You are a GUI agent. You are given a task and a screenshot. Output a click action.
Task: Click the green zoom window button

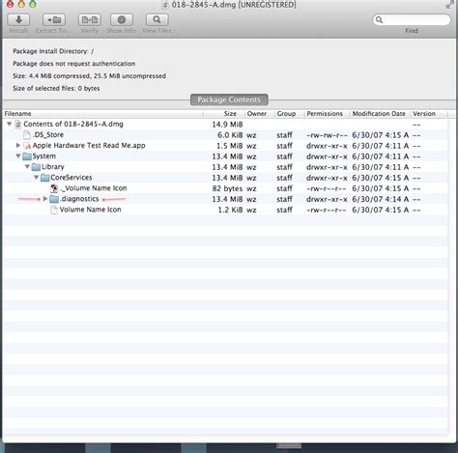(x=33, y=4)
